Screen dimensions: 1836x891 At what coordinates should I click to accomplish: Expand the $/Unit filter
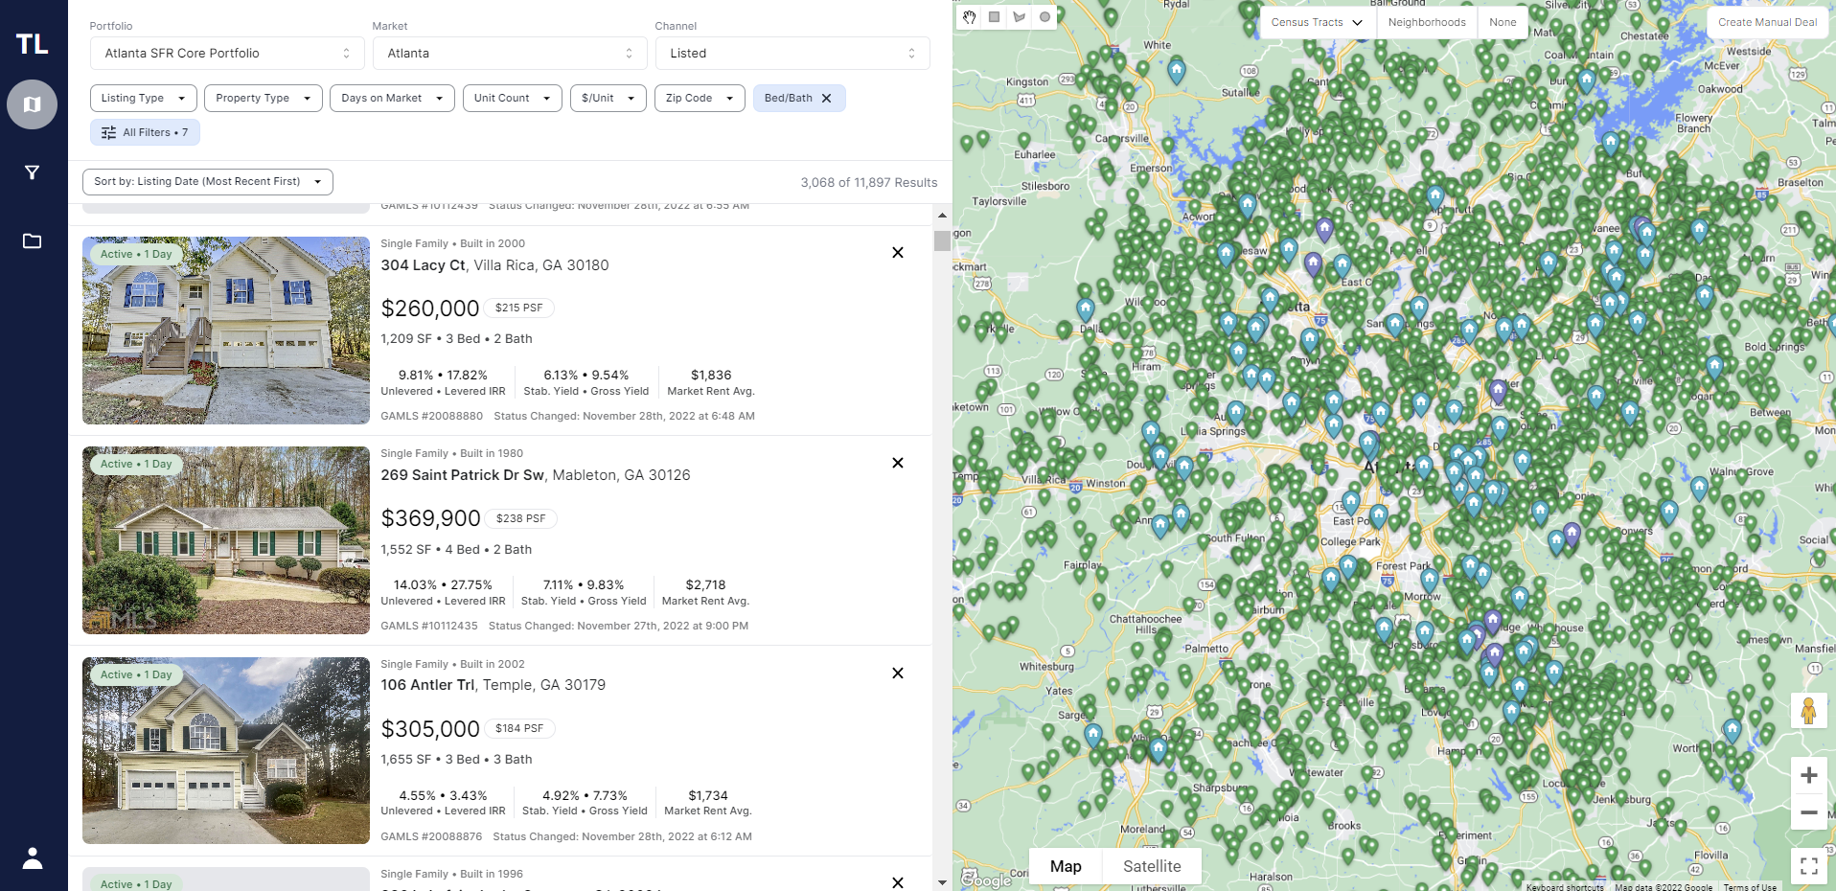coord(608,99)
